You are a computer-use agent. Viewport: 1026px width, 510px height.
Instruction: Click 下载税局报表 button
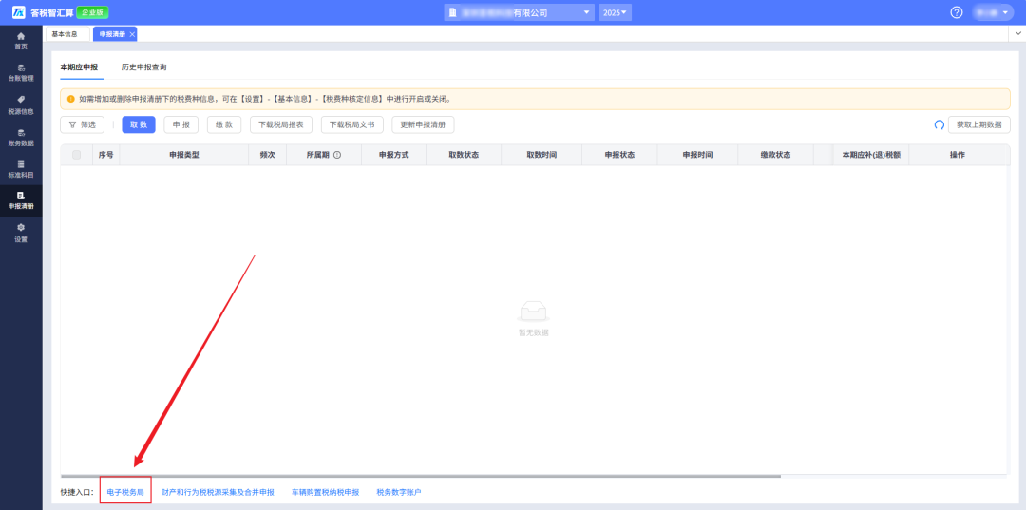point(281,124)
